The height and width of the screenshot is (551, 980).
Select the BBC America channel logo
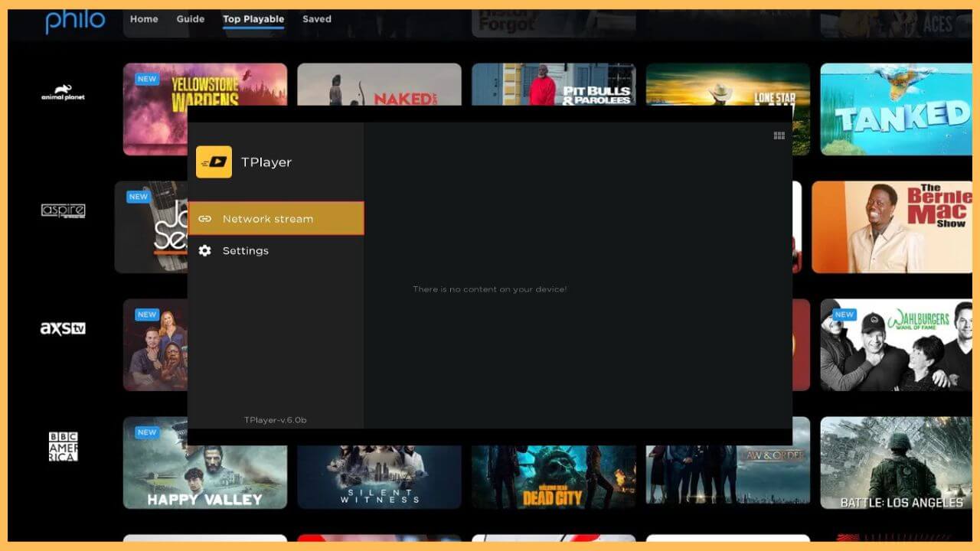(62, 446)
